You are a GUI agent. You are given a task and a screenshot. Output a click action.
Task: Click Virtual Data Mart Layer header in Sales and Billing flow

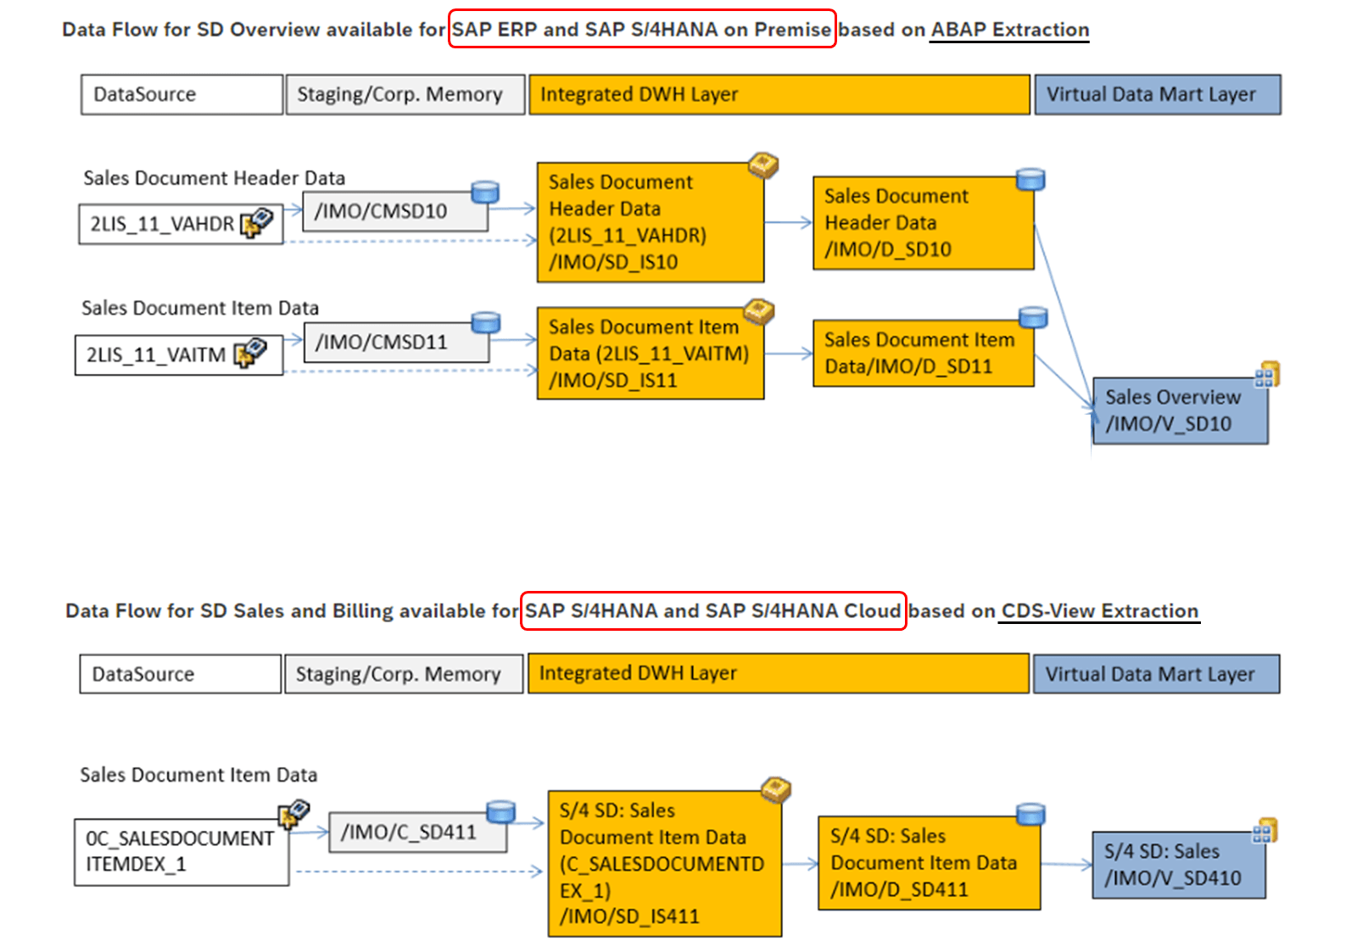click(1157, 674)
